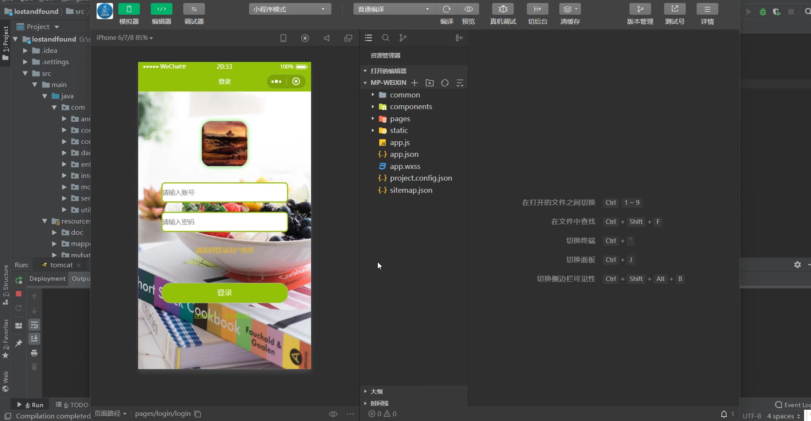This screenshot has height=421, width=811.
Task: Open the iPhone 6/7/8 device dropdown
Action: pos(125,38)
